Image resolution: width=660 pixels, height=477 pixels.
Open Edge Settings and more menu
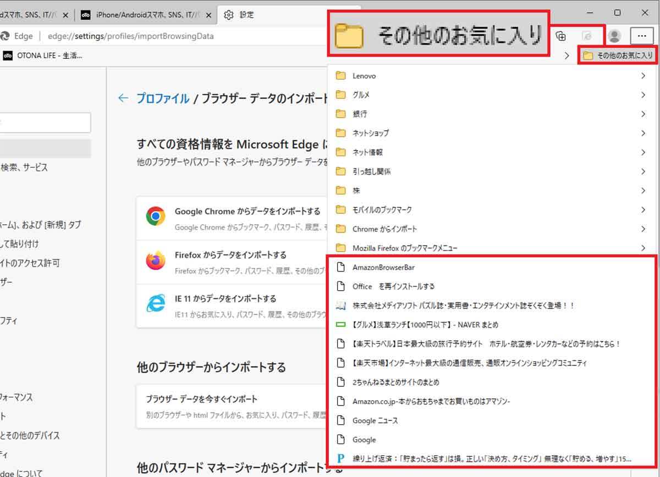pos(641,36)
